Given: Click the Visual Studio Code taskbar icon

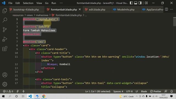Looking at the screenshot, I should pos(30,96).
